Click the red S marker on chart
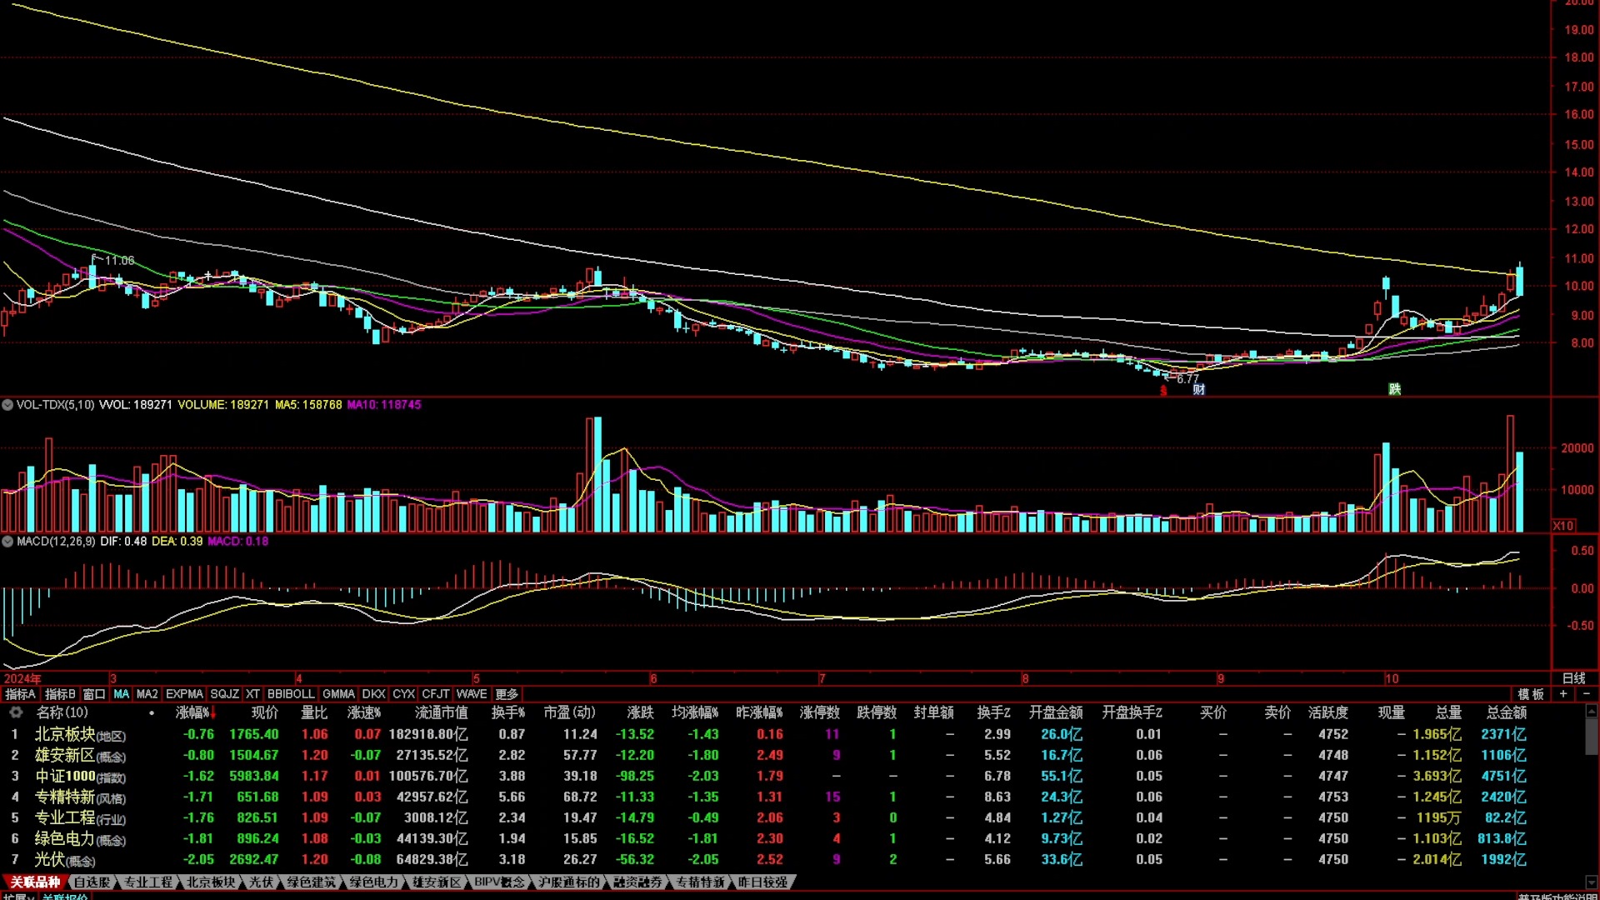Screen dimensions: 1600x900 coord(1163,390)
